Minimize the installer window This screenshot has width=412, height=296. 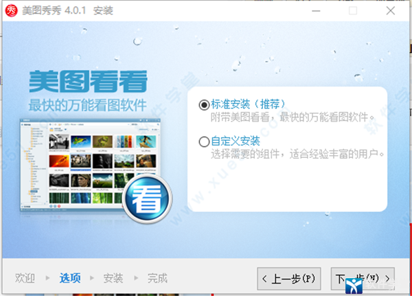coord(316,11)
